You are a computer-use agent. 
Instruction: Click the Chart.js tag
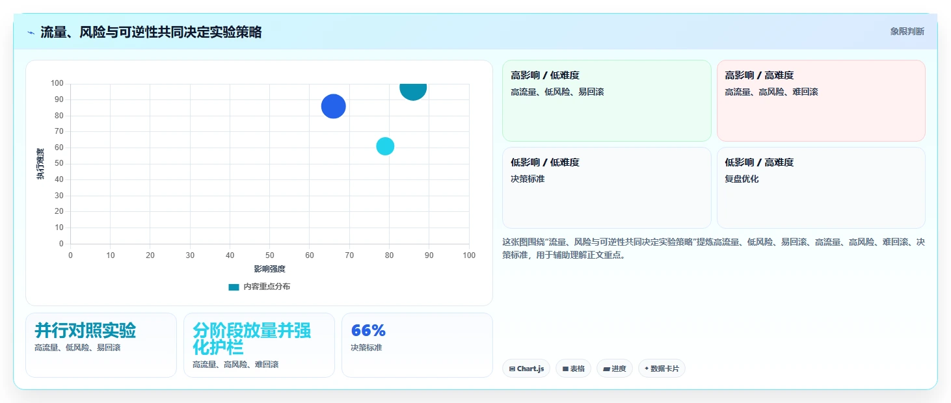[526, 369]
